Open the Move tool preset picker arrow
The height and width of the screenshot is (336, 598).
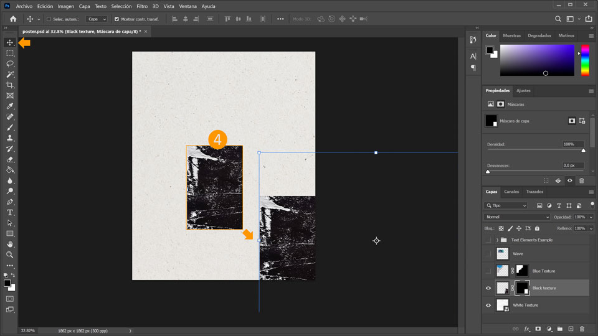[x=39, y=19]
